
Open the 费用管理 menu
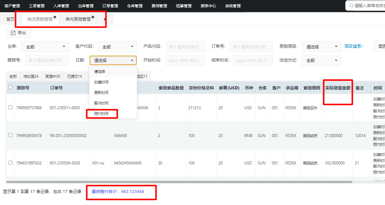tap(159, 6)
